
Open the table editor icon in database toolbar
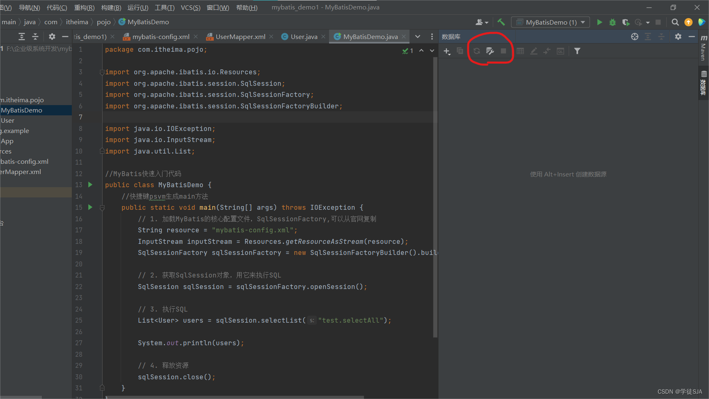pyautogui.click(x=520, y=51)
